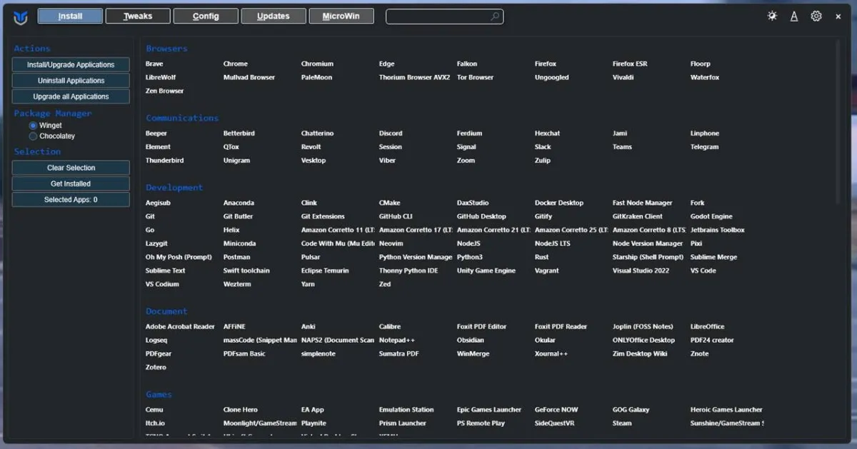The width and height of the screenshot is (857, 449).
Task: Select Zen Browser entry
Action: (164, 91)
